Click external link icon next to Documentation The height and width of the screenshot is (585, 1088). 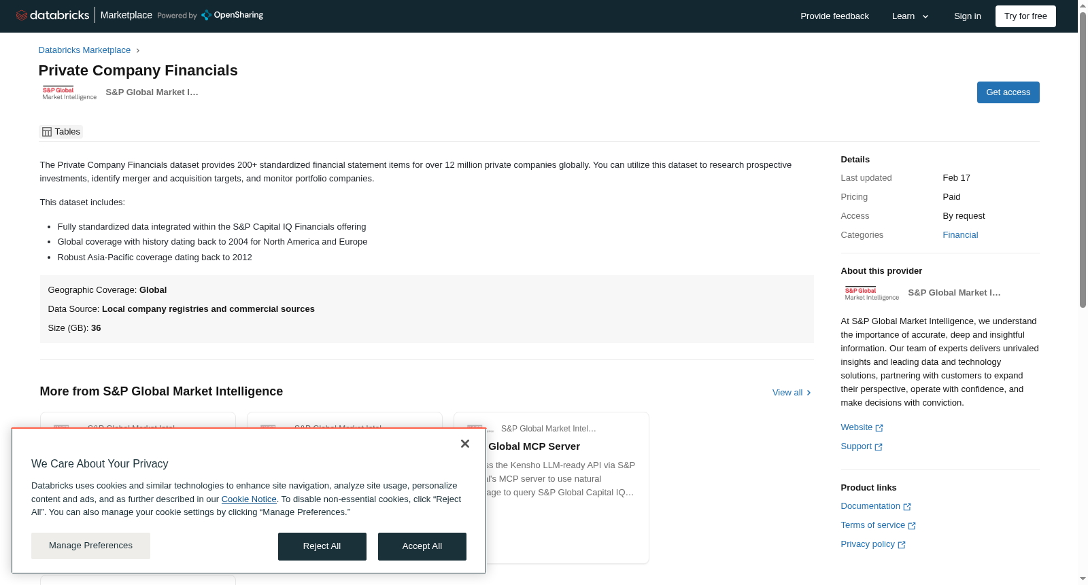907,507
